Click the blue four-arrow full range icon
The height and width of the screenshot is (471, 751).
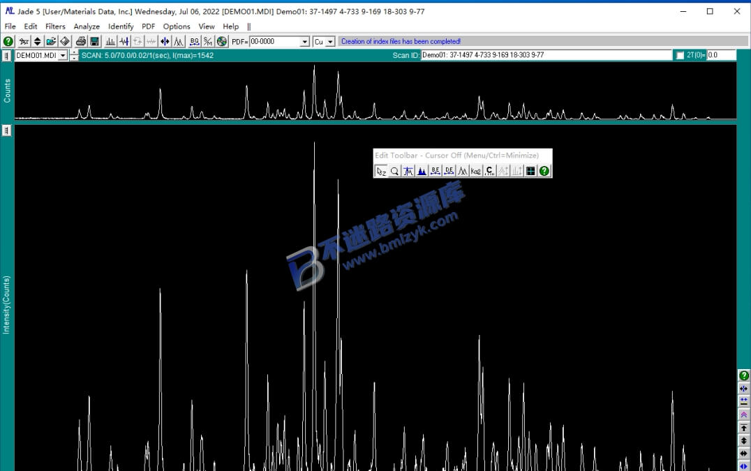[165, 42]
